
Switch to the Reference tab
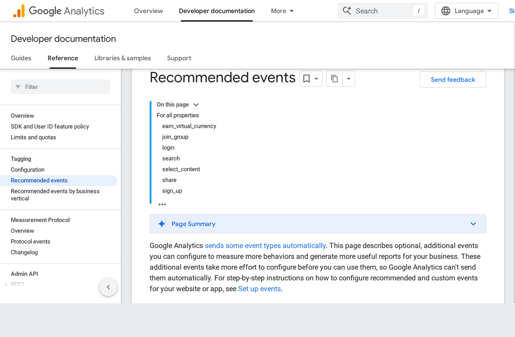click(63, 58)
